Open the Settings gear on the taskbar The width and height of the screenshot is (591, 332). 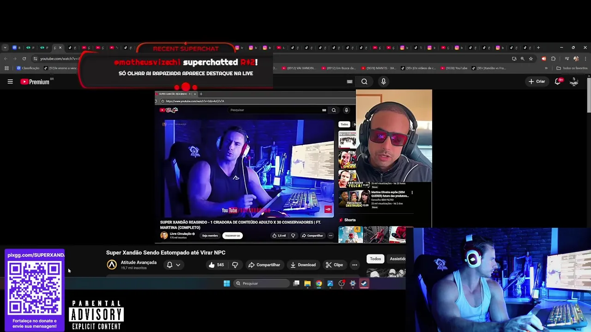click(x=353, y=284)
